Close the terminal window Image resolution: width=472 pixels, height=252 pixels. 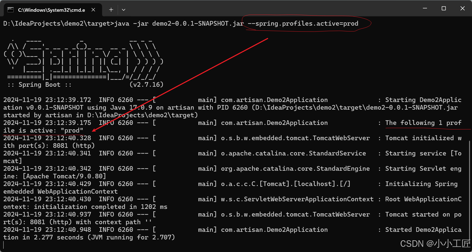click(x=462, y=8)
